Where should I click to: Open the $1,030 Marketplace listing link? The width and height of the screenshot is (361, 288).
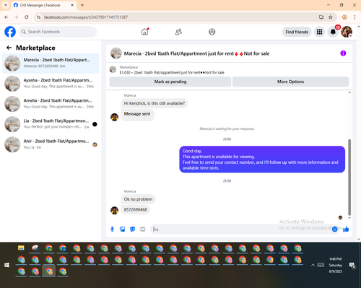[172, 72]
